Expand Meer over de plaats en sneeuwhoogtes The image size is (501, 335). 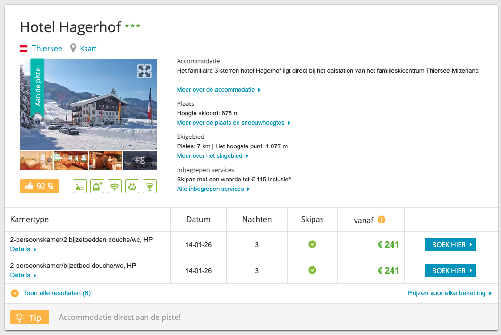tap(233, 123)
